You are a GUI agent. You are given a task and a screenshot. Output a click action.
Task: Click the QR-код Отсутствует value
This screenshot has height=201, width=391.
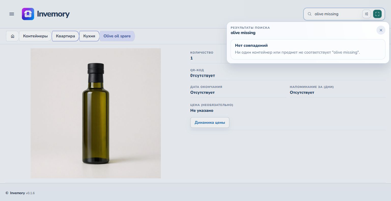tap(203, 76)
